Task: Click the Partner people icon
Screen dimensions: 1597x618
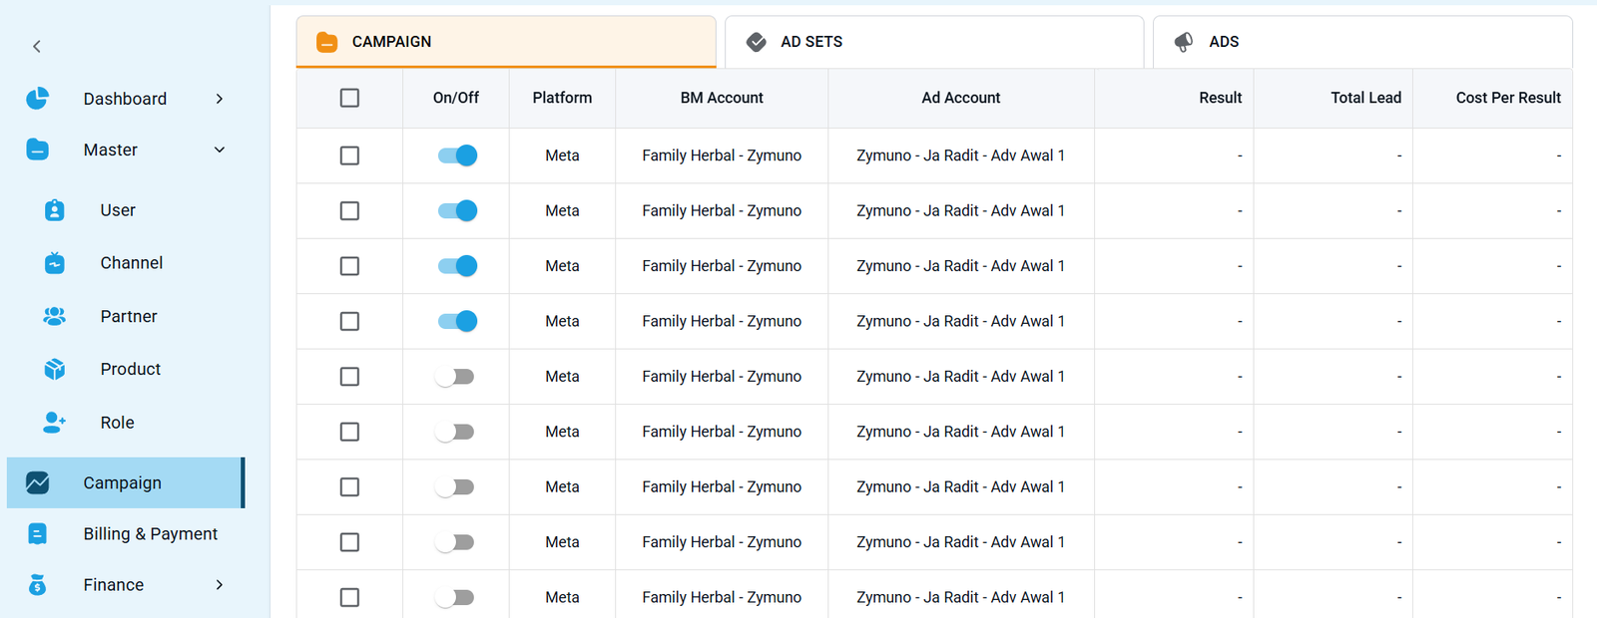Action: [55, 316]
